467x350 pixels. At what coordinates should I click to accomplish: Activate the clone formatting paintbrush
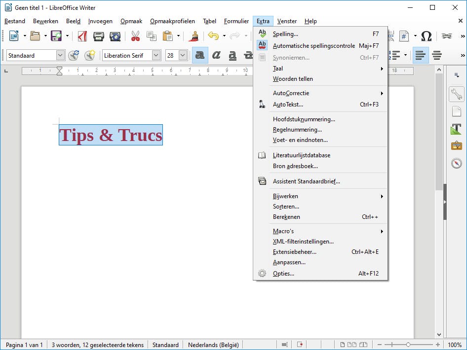194,36
